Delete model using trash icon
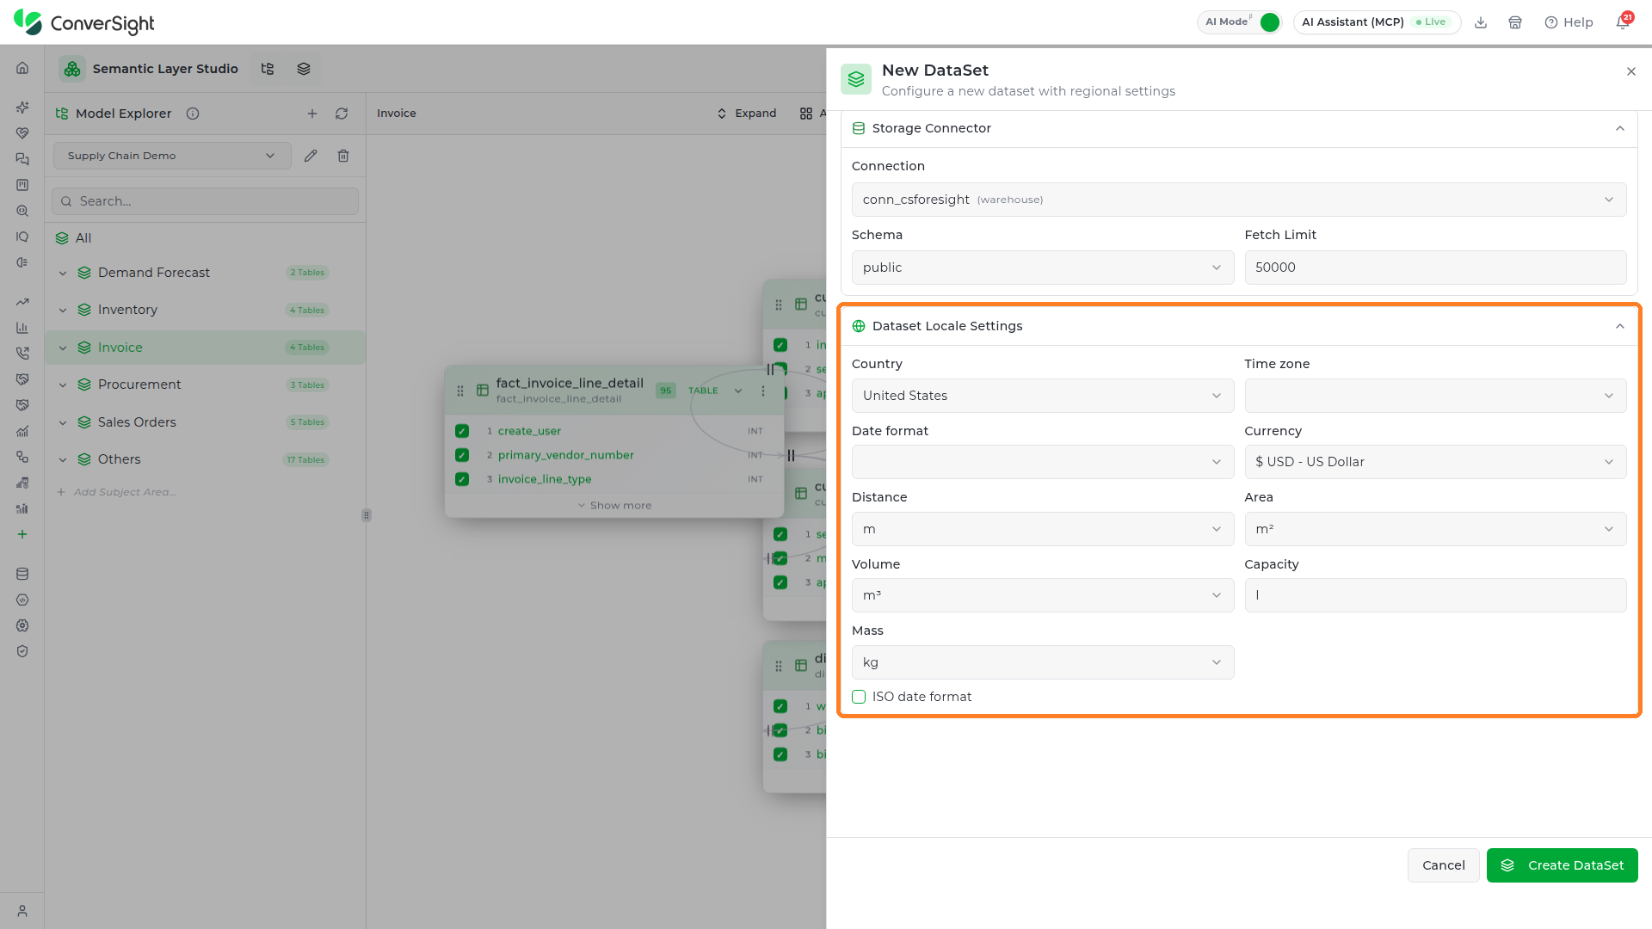Screen dimensions: 1652x929 click(343, 156)
